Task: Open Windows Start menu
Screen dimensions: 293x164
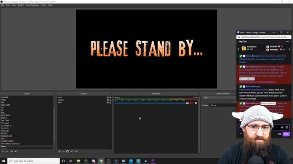Action: click(x=4, y=161)
